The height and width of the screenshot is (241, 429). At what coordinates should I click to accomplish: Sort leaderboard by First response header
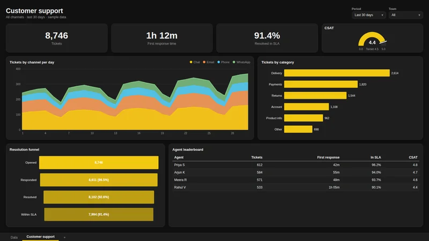pyautogui.click(x=328, y=157)
